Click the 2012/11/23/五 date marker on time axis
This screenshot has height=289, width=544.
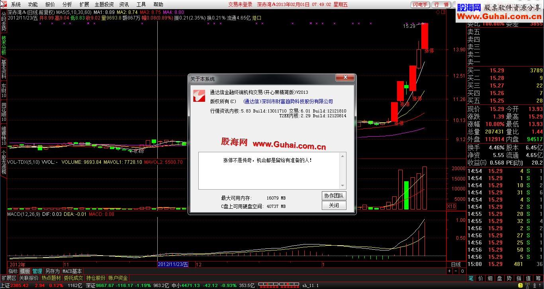click(x=173, y=264)
